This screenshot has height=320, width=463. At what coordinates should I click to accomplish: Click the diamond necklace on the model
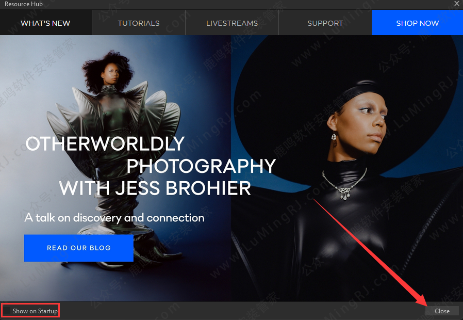tap(344, 186)
